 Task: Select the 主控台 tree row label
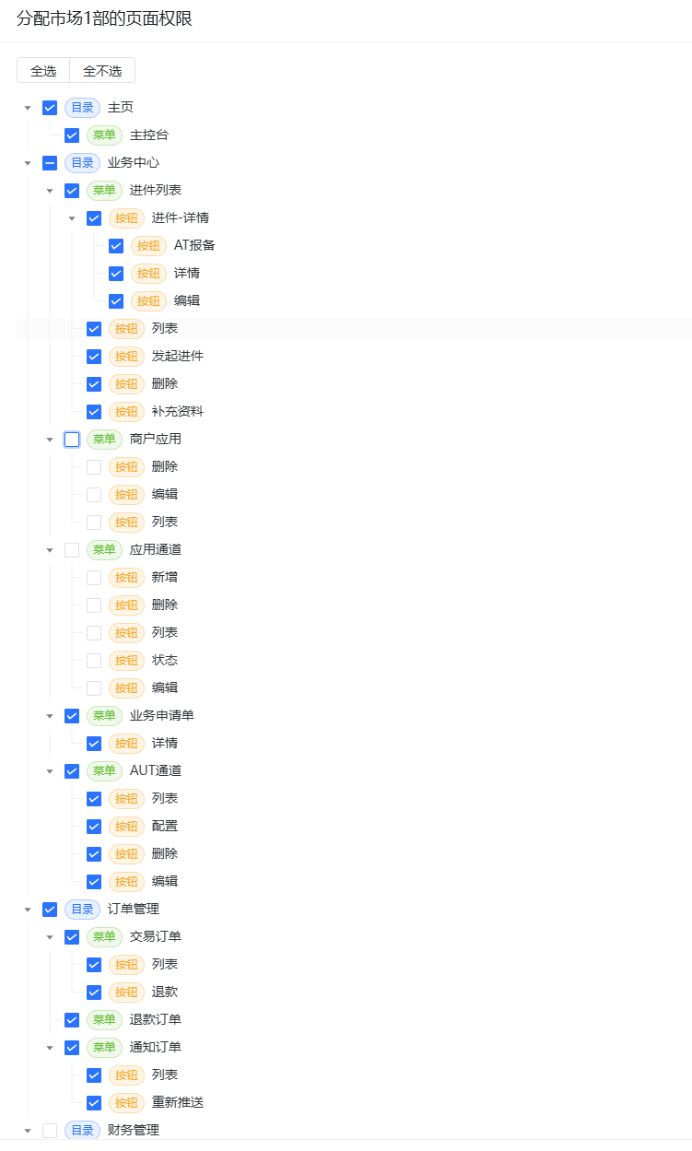pyautogui.click(x=149, y=135)
